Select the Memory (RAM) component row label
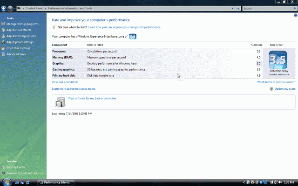The image size is (298, 186). (x=62, y=58)
